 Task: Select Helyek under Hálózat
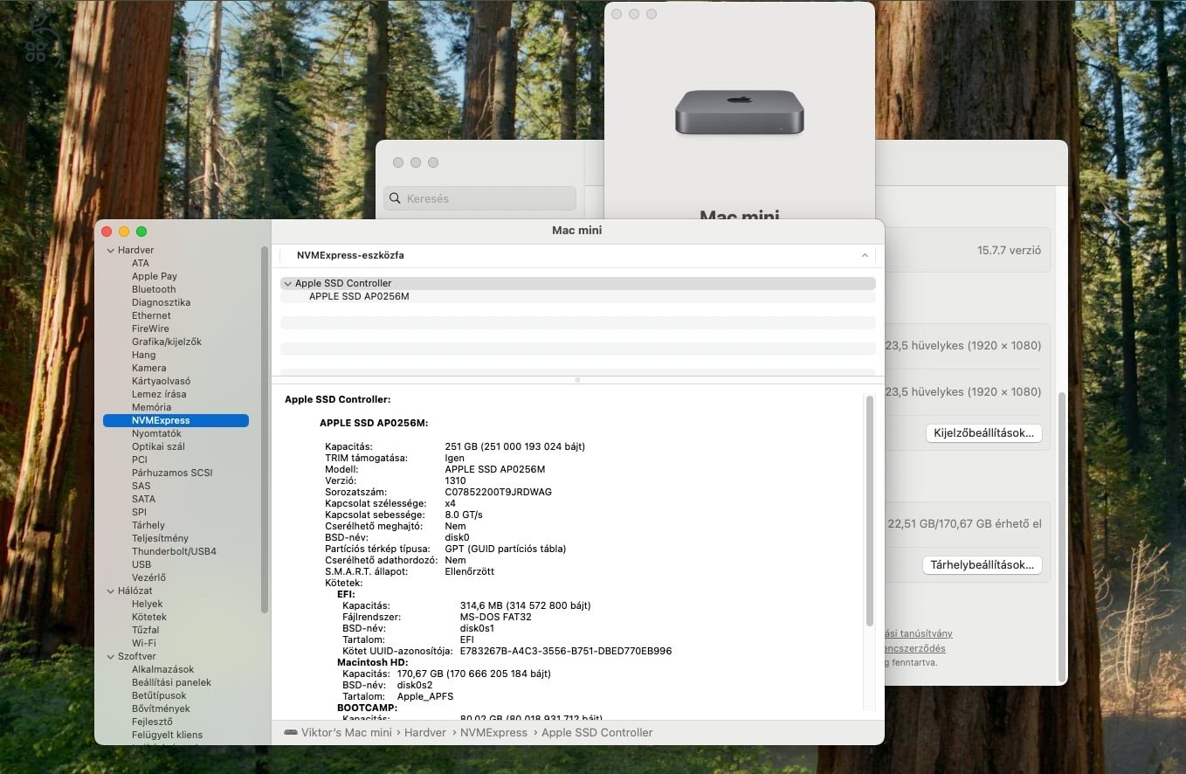[147, 604]
